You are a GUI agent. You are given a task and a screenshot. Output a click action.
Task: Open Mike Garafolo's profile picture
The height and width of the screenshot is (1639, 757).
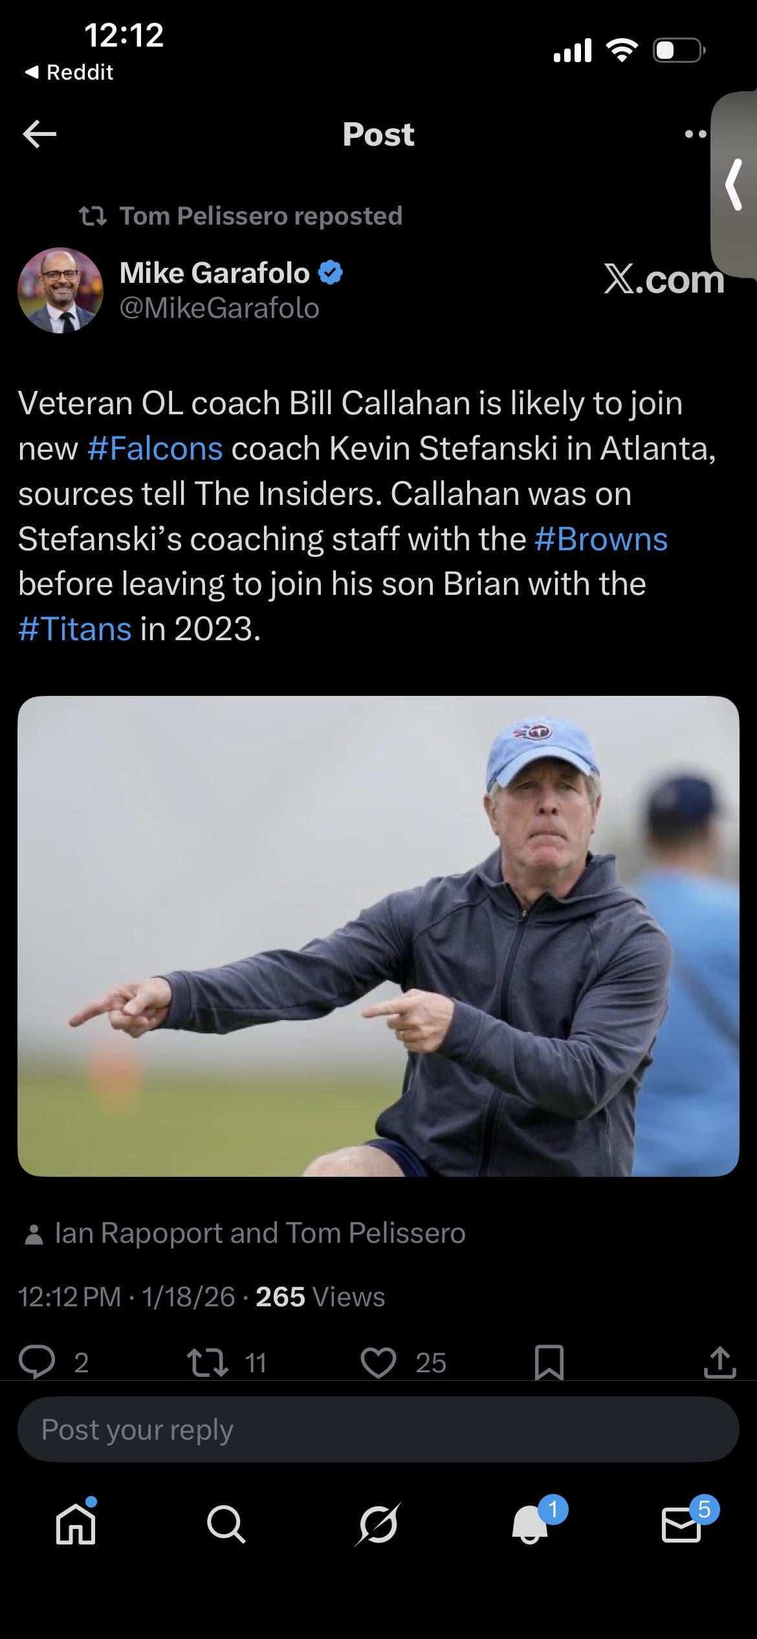(x=60, y=291)
